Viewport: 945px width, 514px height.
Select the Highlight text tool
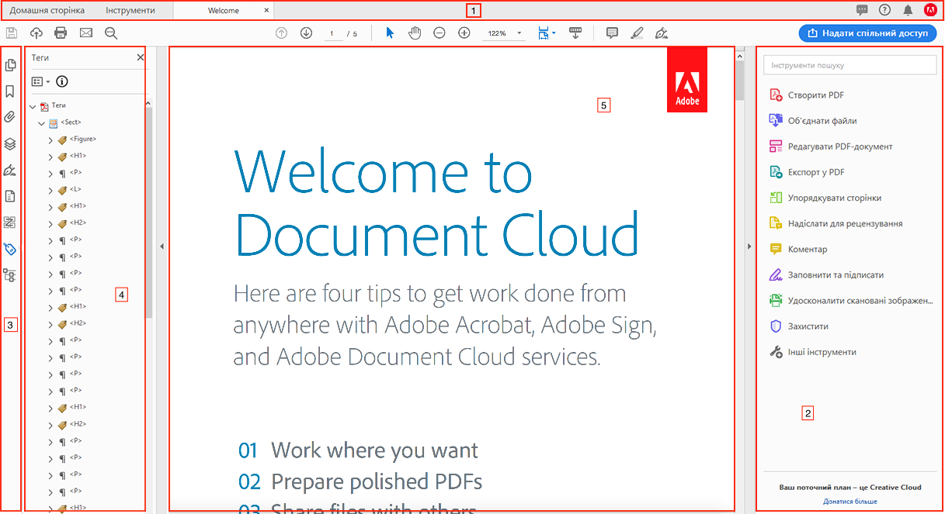pyautogui.click(x=637, y=33)
